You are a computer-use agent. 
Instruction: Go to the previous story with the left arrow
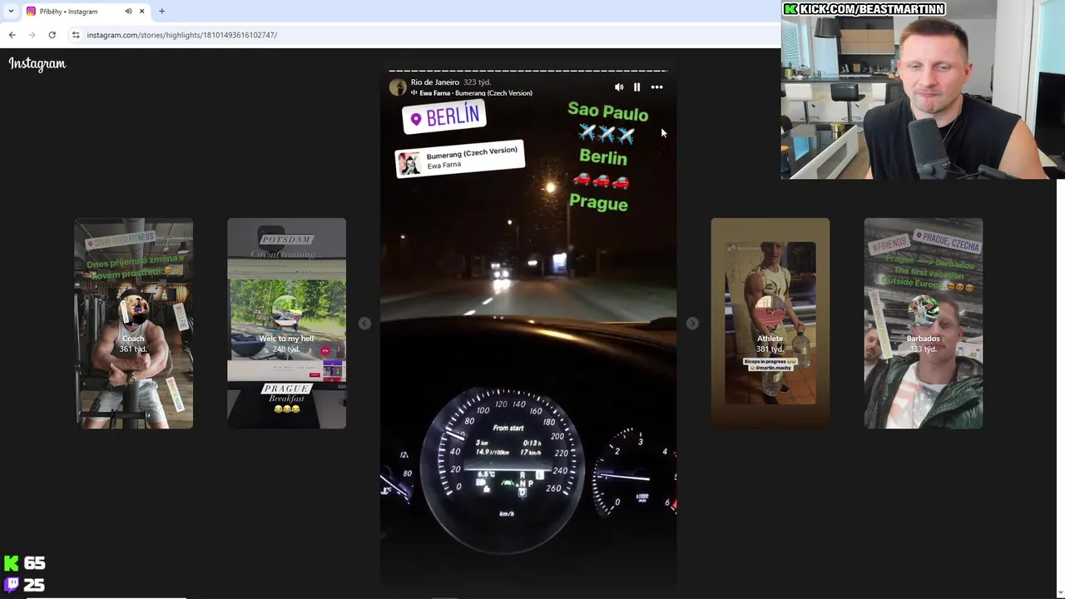click(364, 324)
